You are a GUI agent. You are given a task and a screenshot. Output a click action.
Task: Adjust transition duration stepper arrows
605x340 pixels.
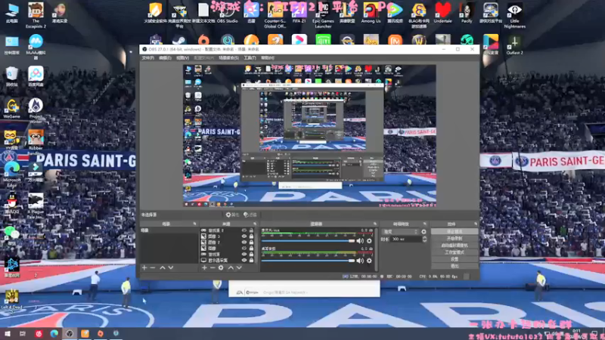[x=424, y=240]
